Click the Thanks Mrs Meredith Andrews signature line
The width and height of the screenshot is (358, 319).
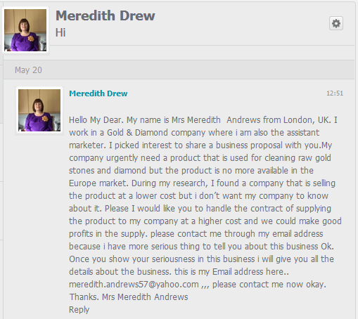coord(129,297)
